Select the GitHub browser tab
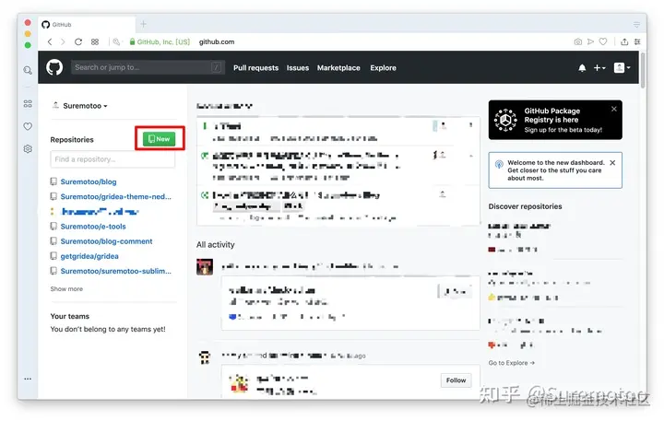 tap(87, 25)
